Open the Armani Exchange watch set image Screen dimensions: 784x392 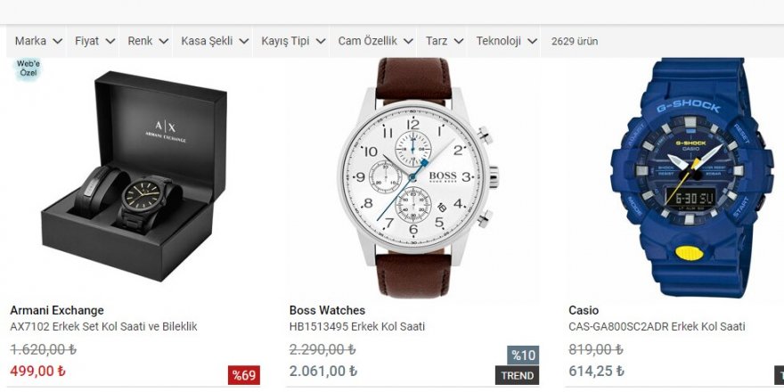tap(135, 176)
